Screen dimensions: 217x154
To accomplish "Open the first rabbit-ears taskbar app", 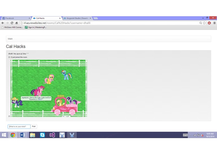I will point(62,135).
